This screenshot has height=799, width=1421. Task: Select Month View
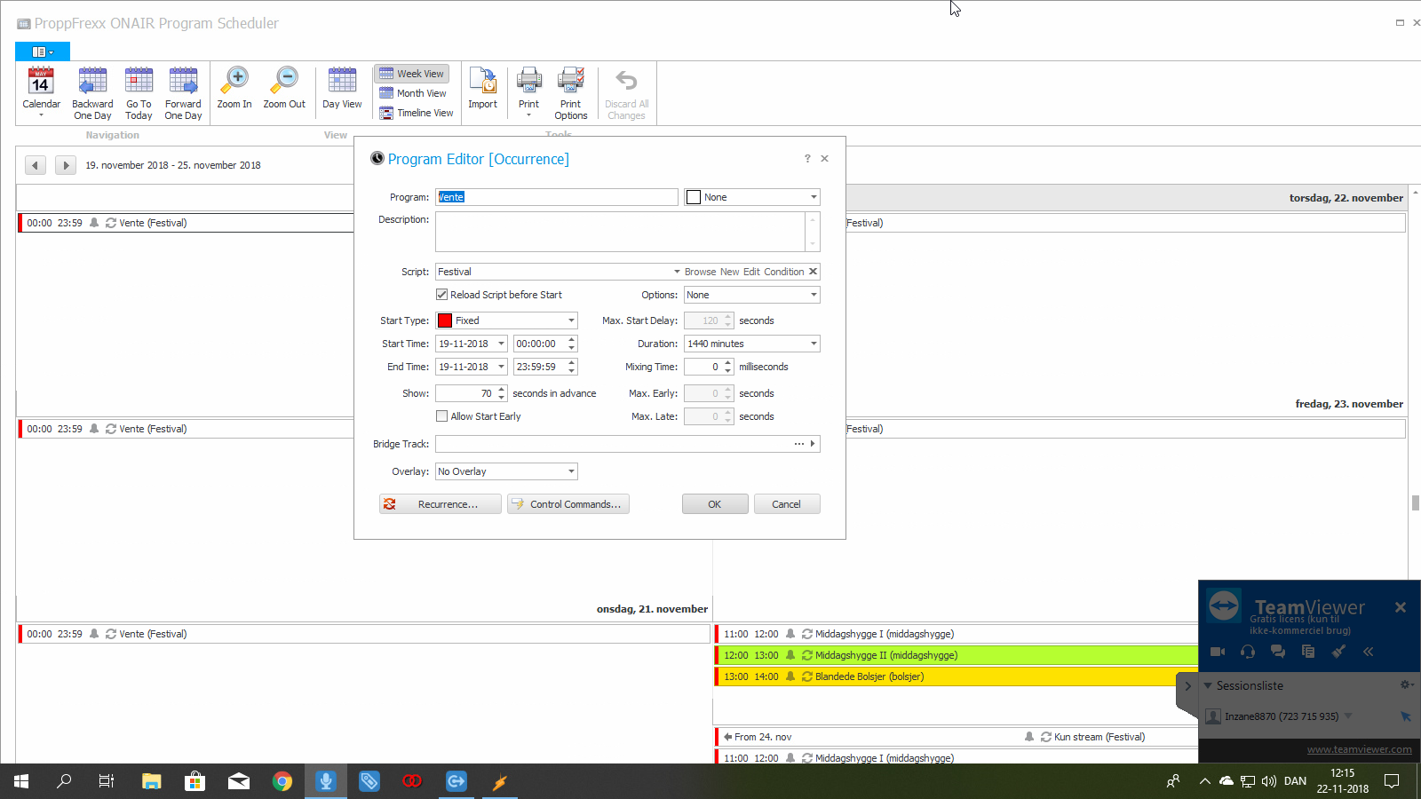click(413, 93)
